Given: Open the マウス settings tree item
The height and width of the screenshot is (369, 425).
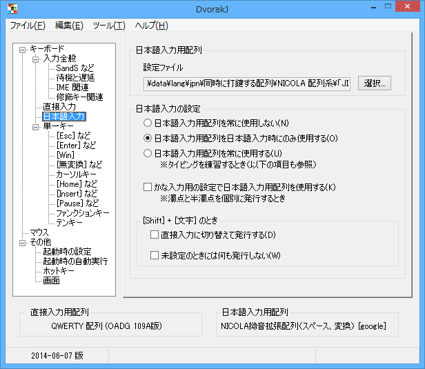Looking at the screenshot, I should click(x=39, y=232).
